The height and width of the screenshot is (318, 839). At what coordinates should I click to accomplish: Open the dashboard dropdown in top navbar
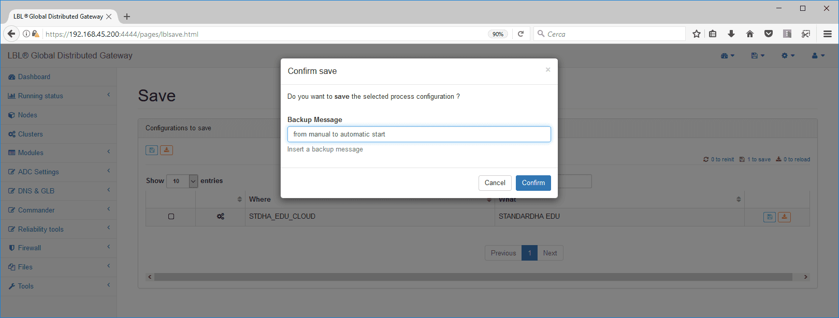pos(727,56)
